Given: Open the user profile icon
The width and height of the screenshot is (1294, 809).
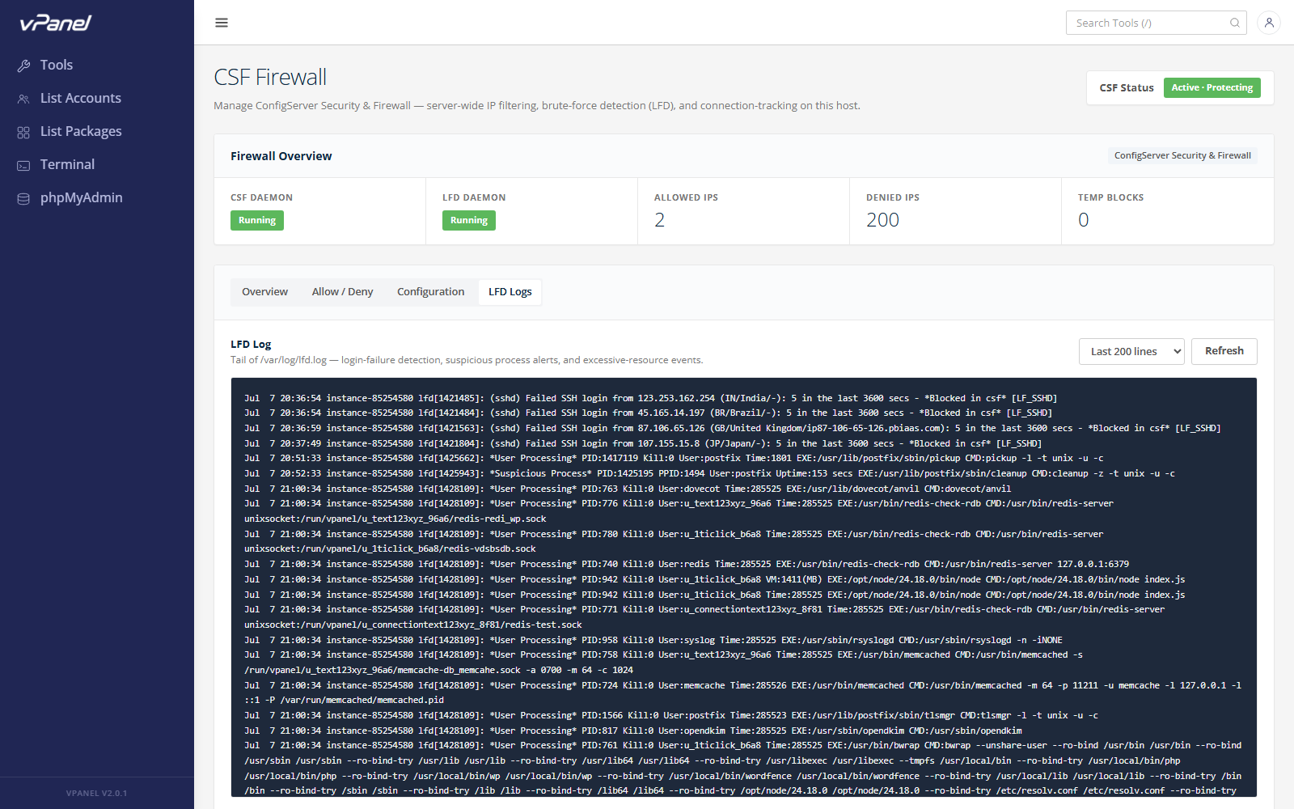Looking at the screenshot, I should point(1269,23).
